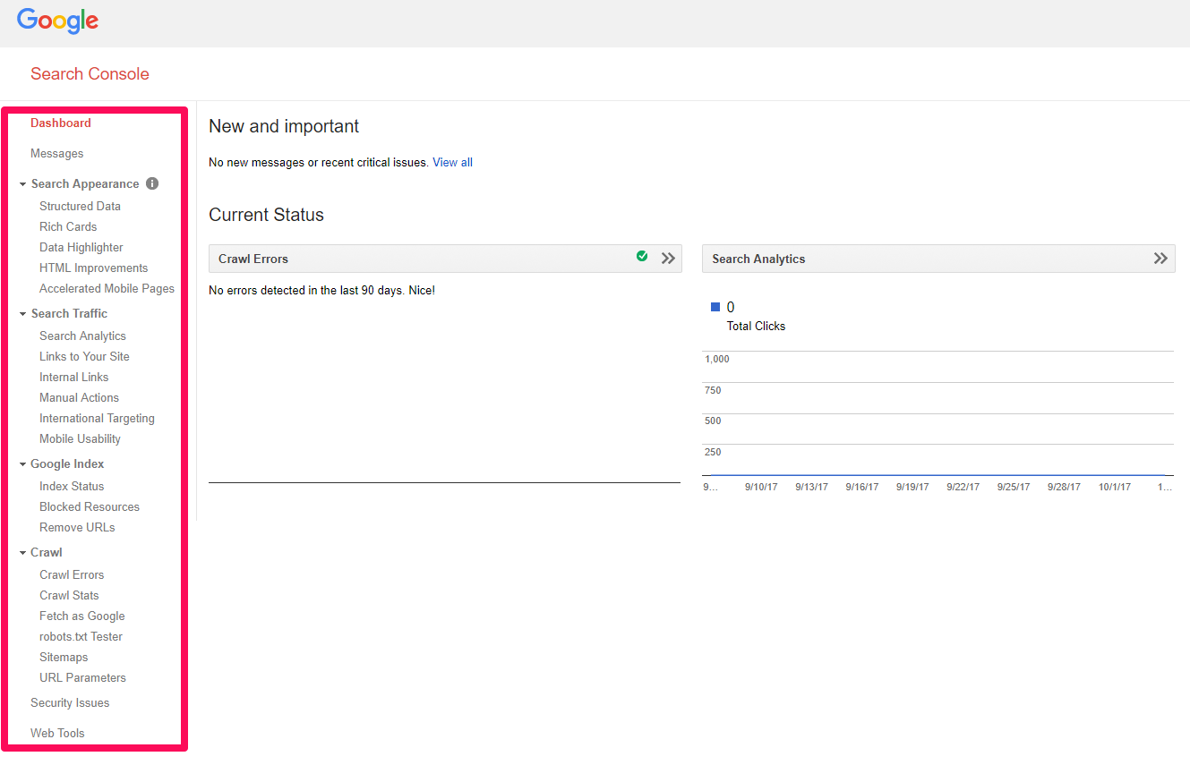1190x765 pixels.
Task: Open Blocked Resources
Action: 90,506
